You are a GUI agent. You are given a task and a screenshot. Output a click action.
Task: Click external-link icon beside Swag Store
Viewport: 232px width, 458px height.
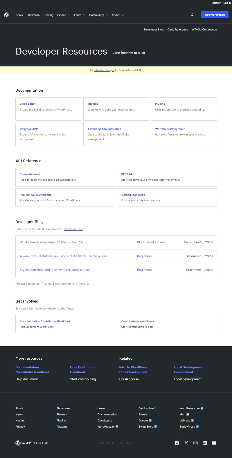(x=156, y=426)
